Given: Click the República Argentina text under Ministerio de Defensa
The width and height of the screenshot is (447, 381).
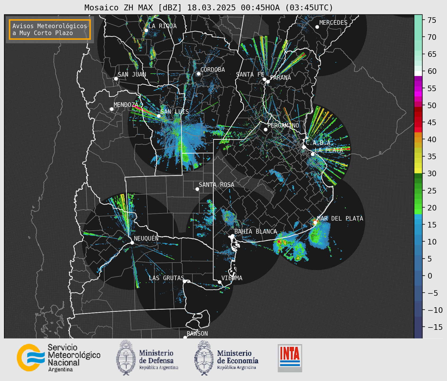Looking at the screenshot, I should tap(159, 368).
